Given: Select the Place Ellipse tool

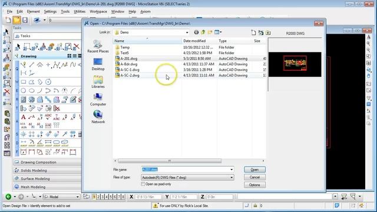Looking at the screenshot, I should point(31,91).
